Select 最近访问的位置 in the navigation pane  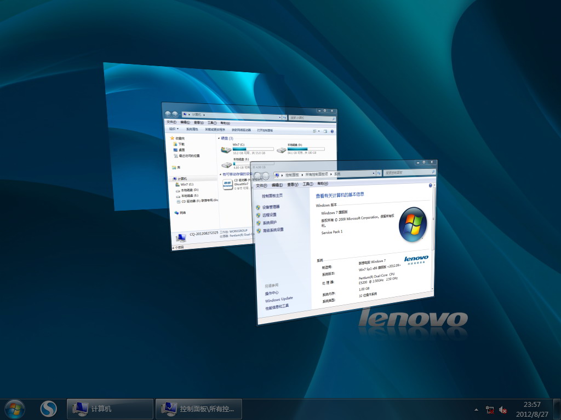point(186,156)
